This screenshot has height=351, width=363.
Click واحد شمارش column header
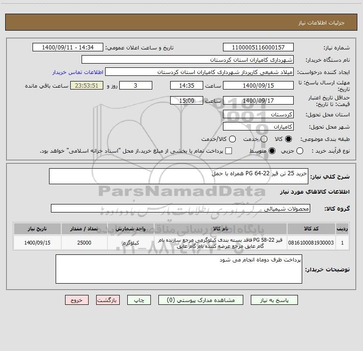(131, 229)
